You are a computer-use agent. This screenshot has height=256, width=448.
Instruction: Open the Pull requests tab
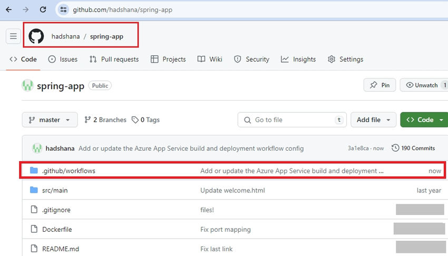[114, 60]
